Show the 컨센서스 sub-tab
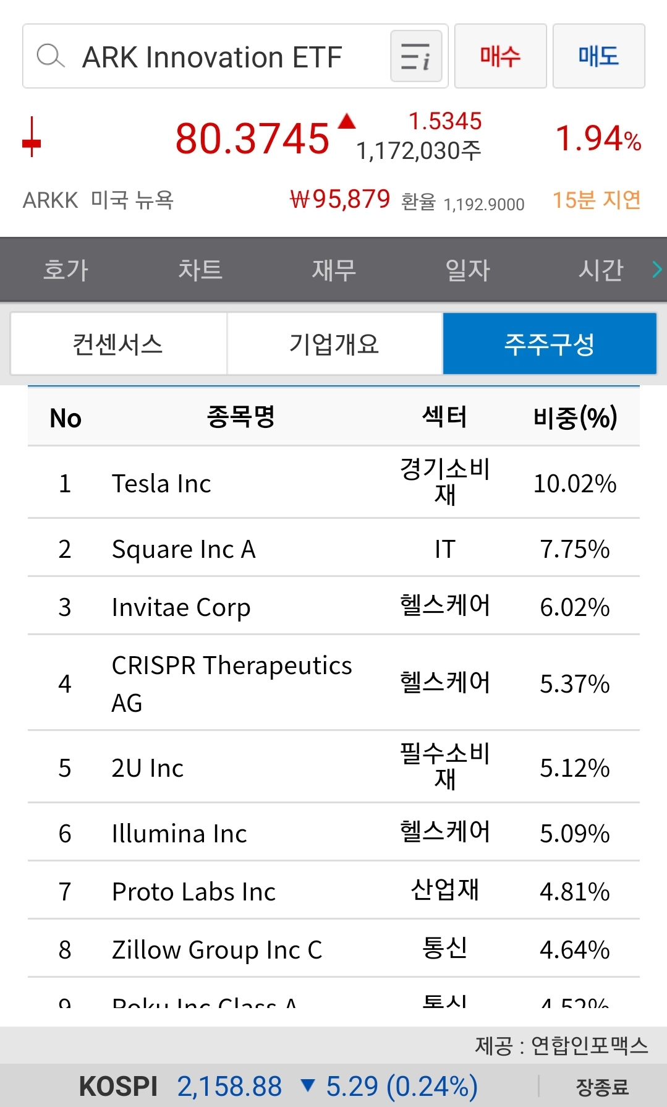Image resolution: width=667 pixels, height=1107 pixels. tap(118, 344)
